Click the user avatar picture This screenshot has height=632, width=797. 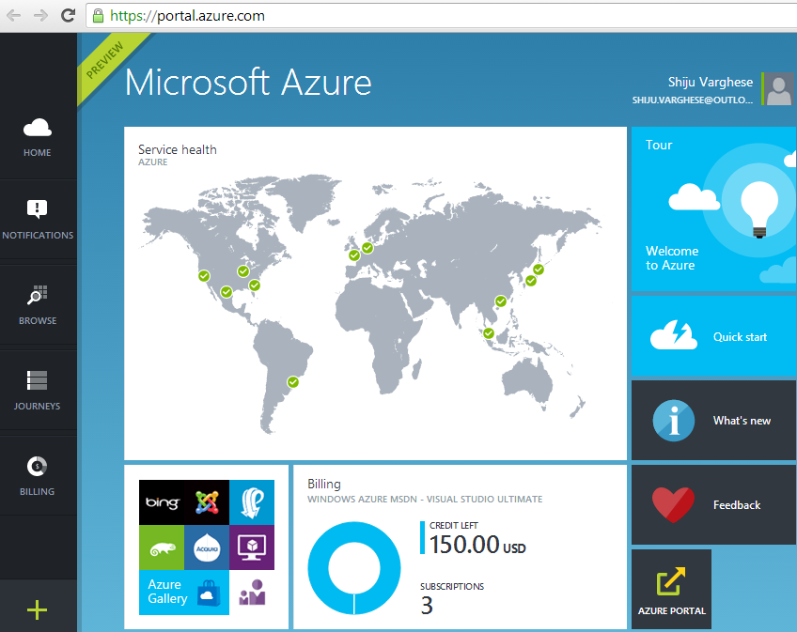(x=779, y=89)
